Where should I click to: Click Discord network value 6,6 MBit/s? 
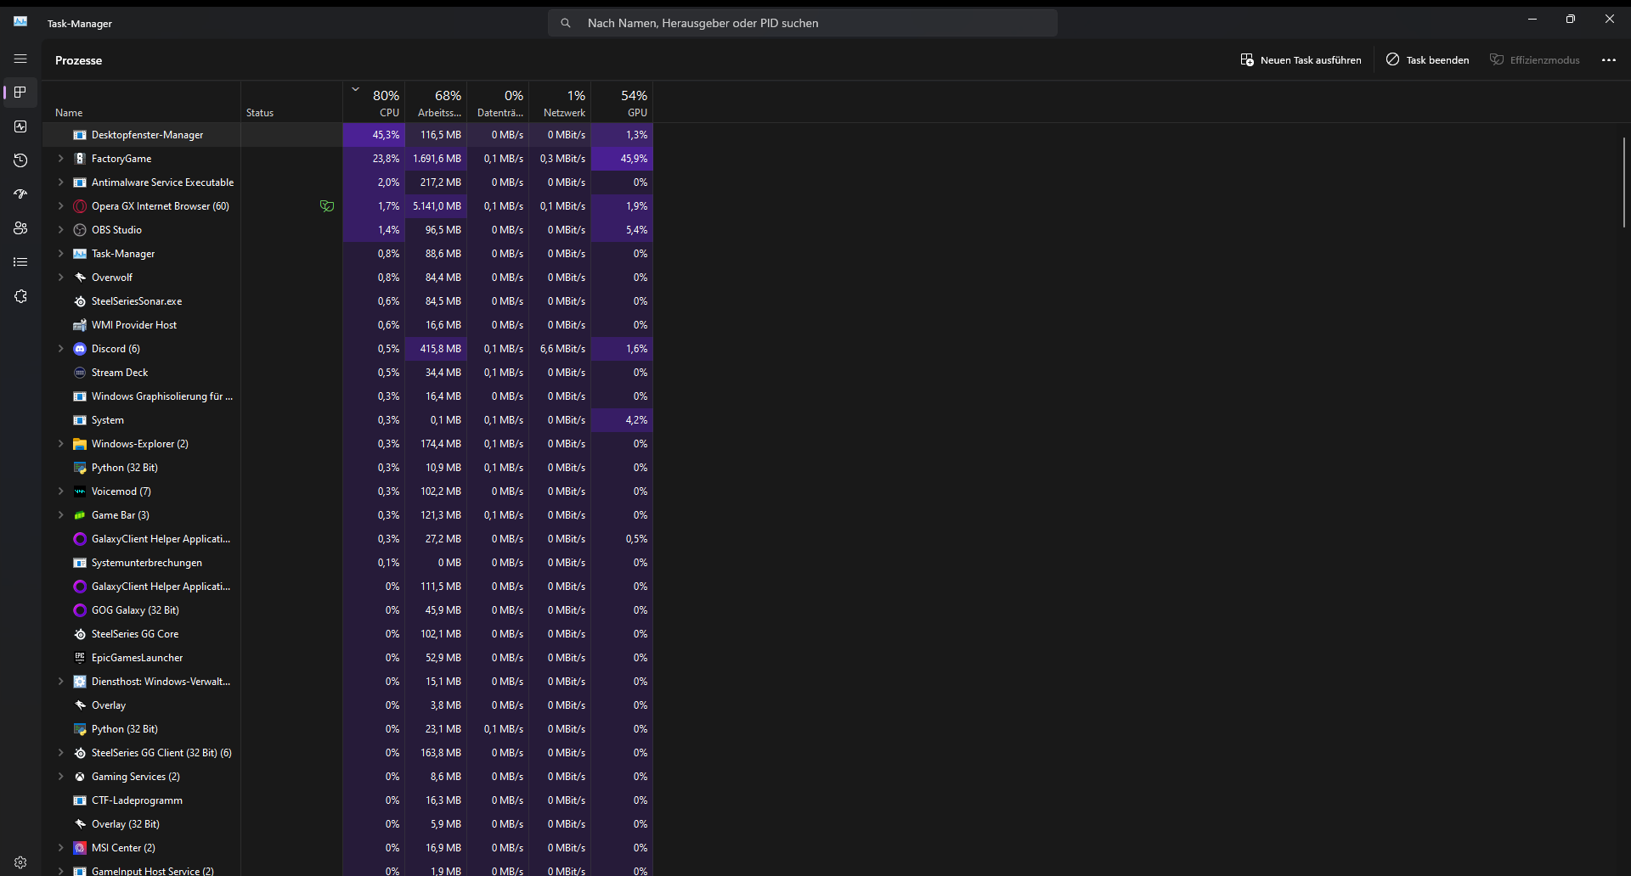point(560,349)
